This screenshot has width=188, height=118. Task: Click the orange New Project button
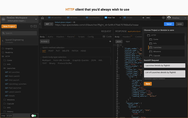(x=9, y=26)
